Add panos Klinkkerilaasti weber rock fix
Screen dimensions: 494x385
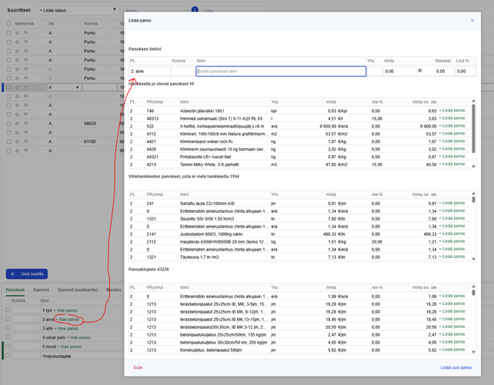(x=452, y=141)
